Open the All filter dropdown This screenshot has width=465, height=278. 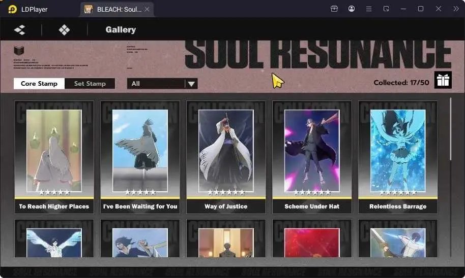point(162,84)
